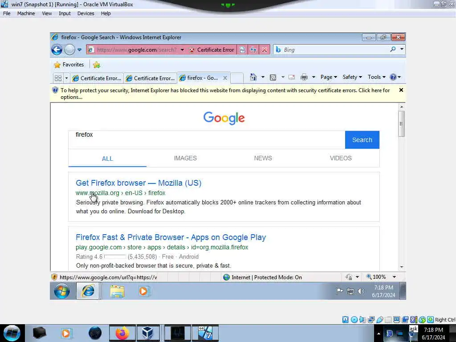
Task: Open the Favorites center
Action: pos(69,65)
